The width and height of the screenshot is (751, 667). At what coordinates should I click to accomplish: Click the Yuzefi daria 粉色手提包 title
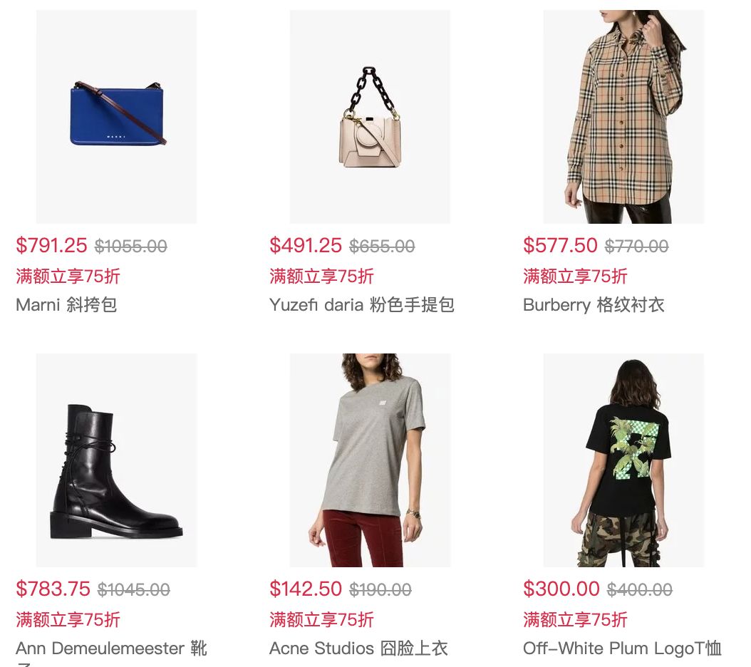362,305
